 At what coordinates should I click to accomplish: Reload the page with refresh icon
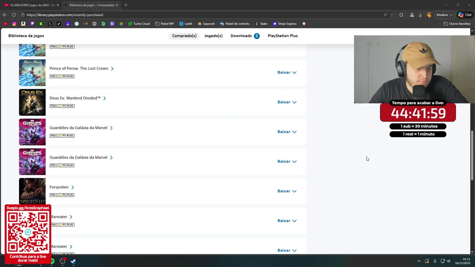14,15
